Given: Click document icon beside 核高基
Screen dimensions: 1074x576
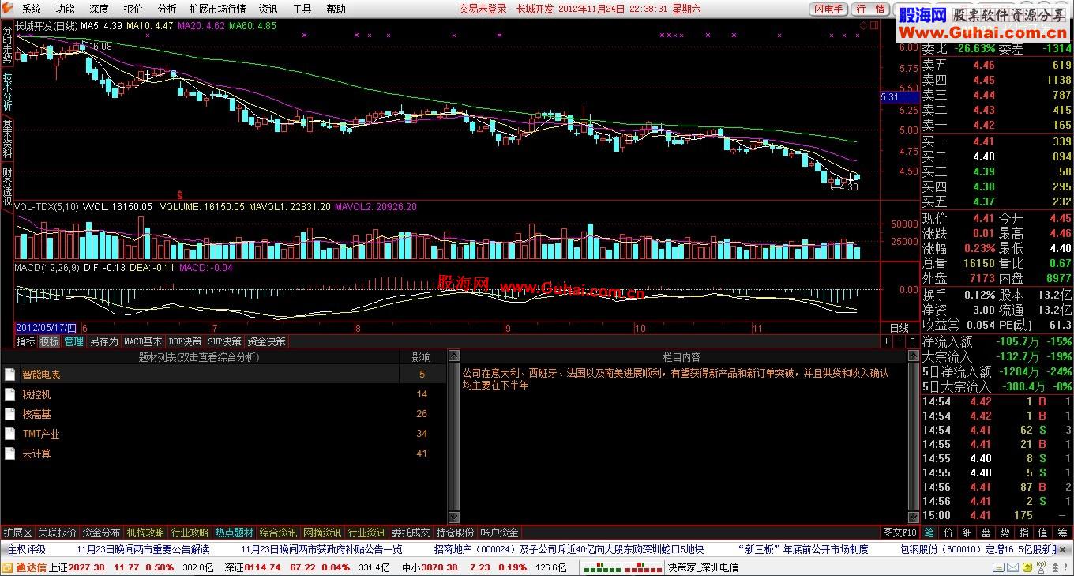Looking at the screenshot, I should pos(9,414).
